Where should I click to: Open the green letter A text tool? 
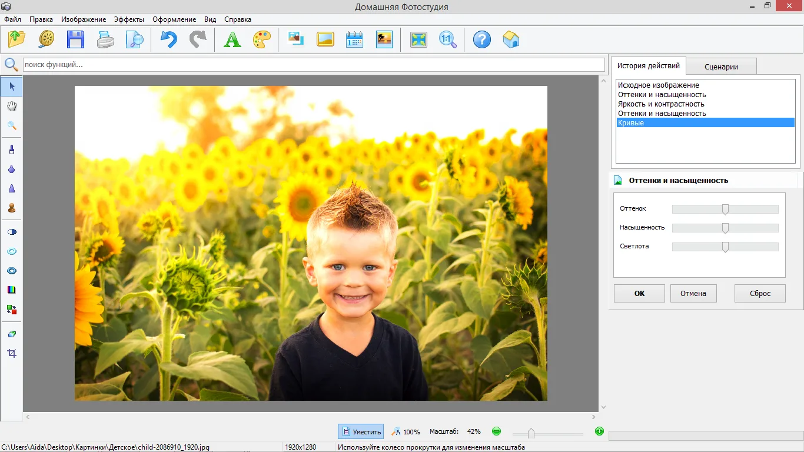click(x=232, y=39)
